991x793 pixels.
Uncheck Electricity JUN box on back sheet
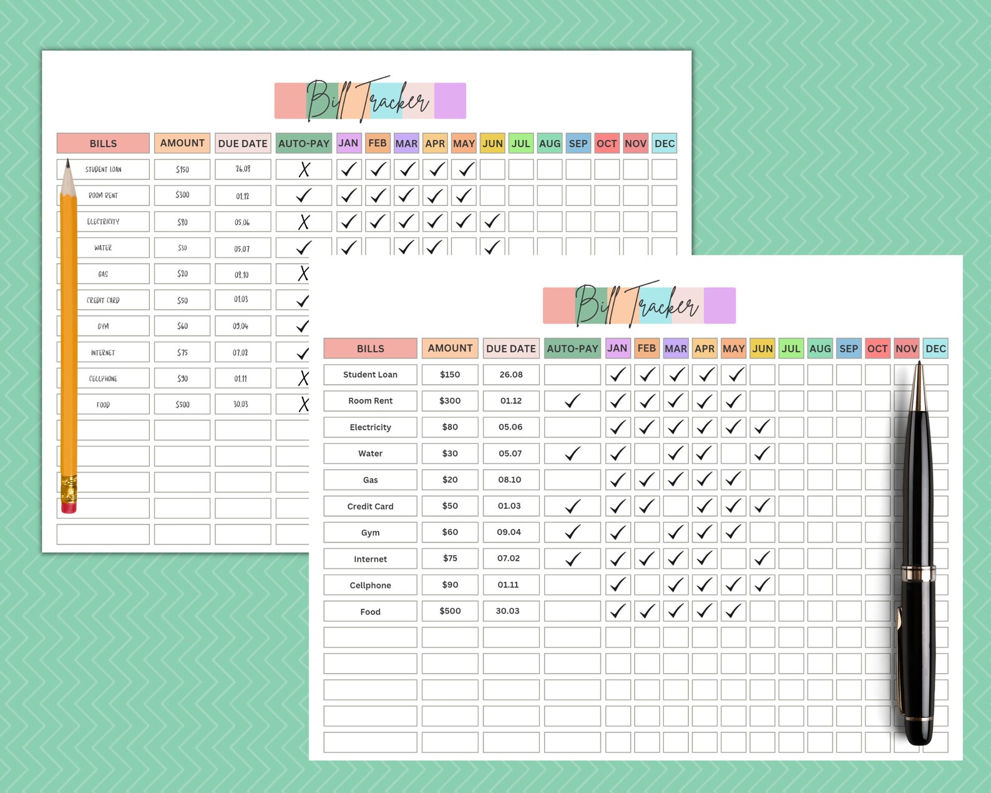point(492,222)
